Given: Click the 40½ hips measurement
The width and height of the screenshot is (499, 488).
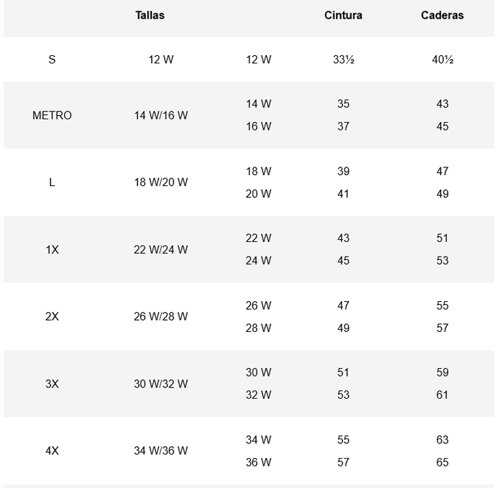Looking at the screenshot, I should click(443, 60).
